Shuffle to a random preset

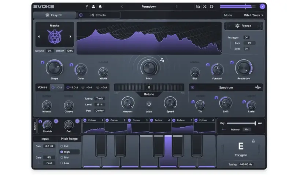tap(205, 7)
